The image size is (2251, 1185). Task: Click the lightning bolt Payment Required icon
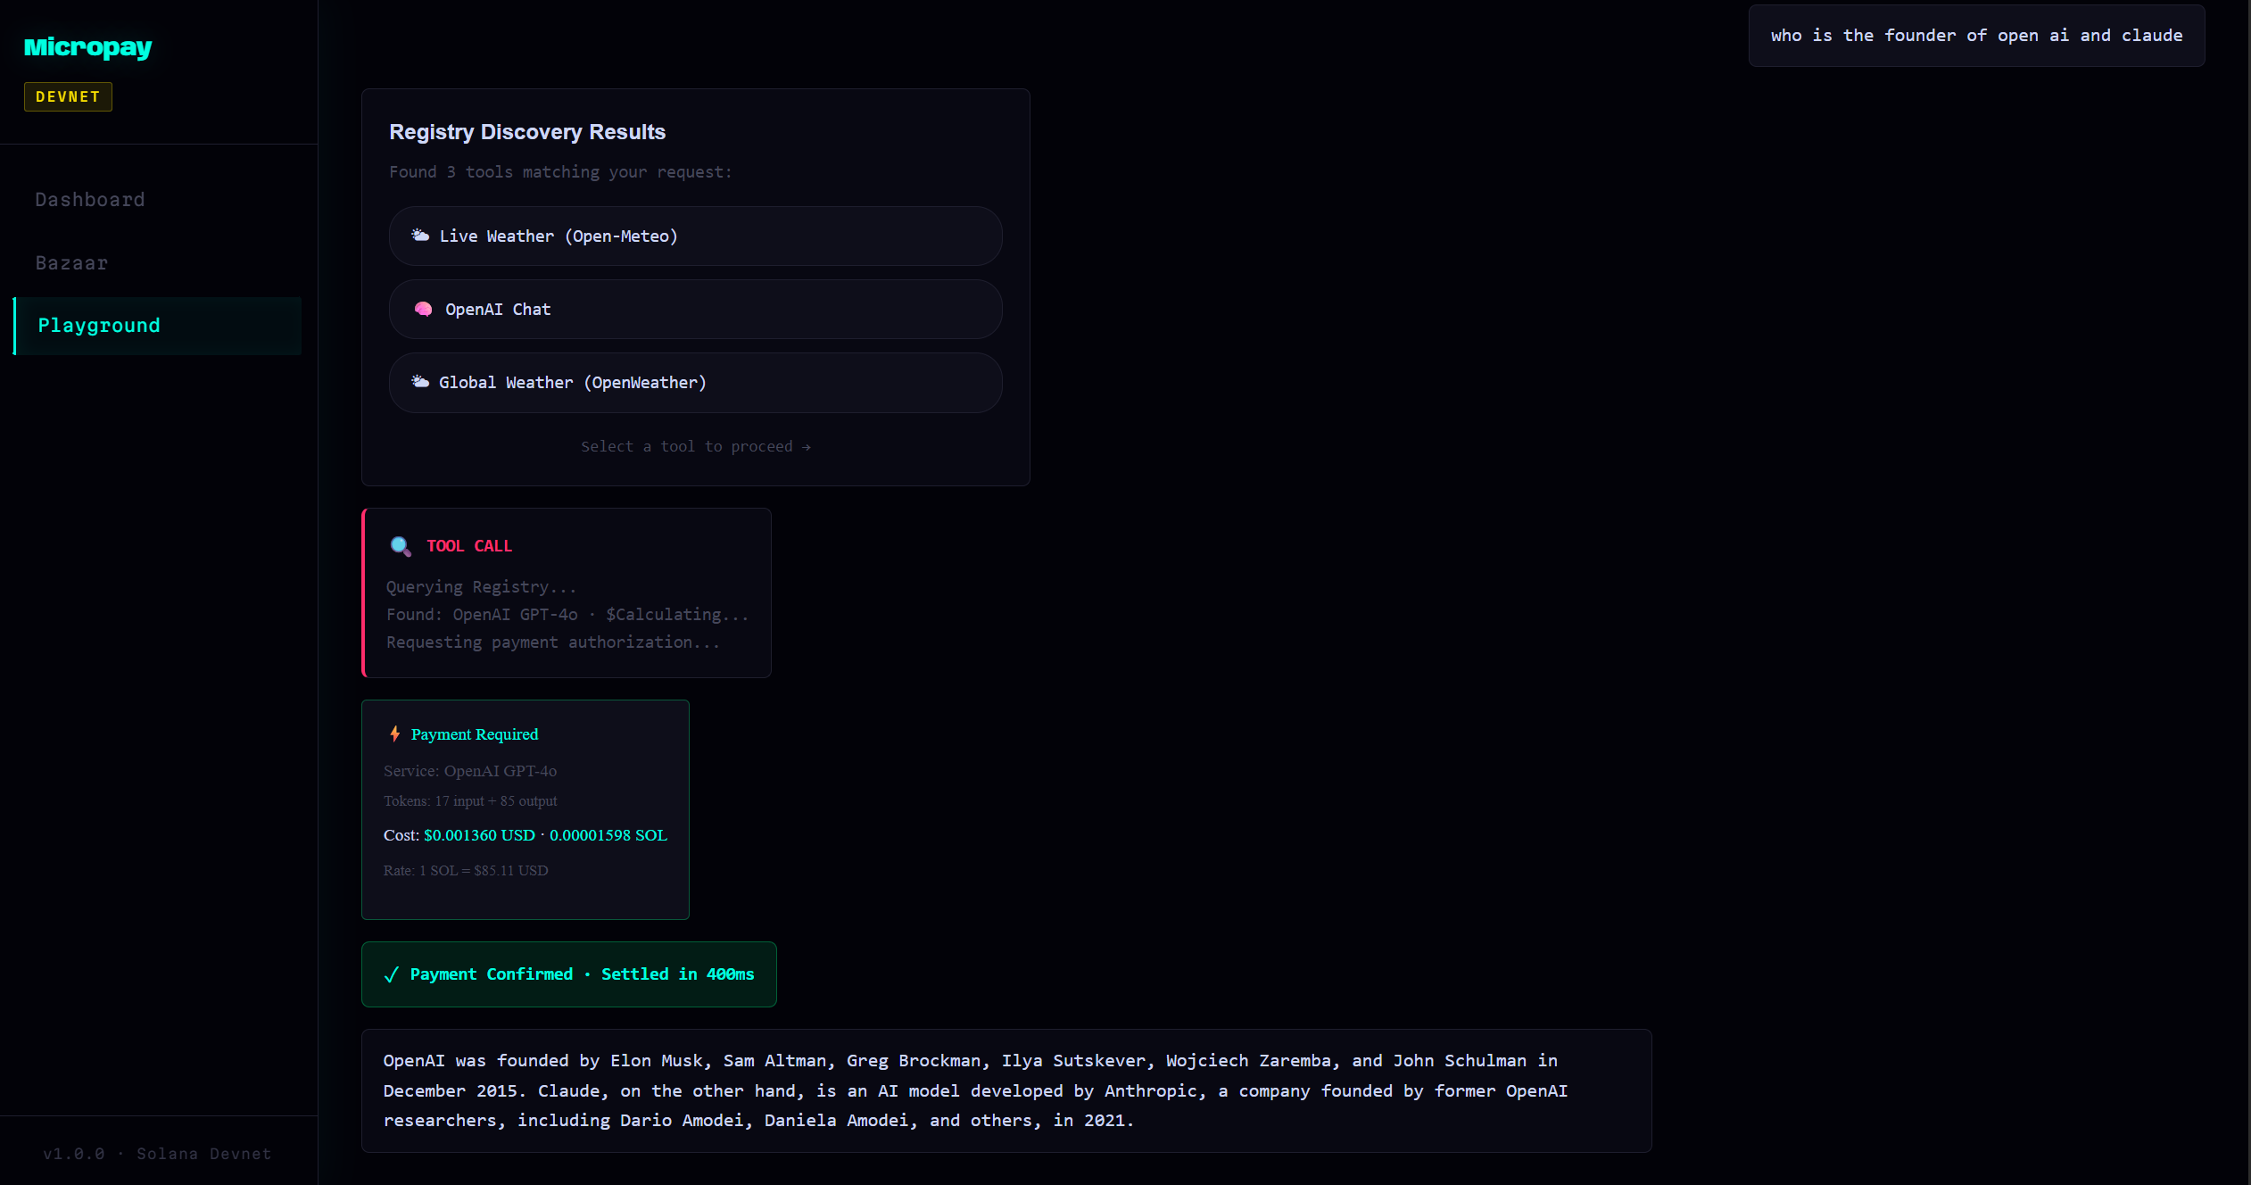[394, 733]
